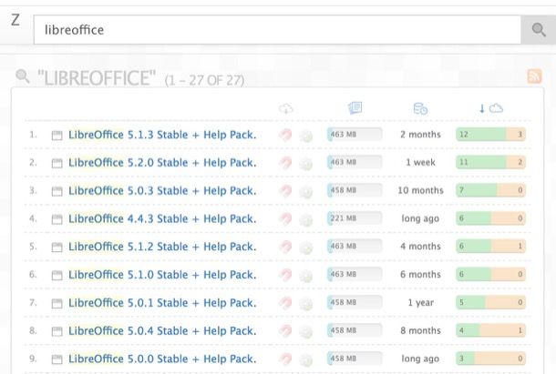
Task: Click the '1 year' age text
Action: coord(420,302)
